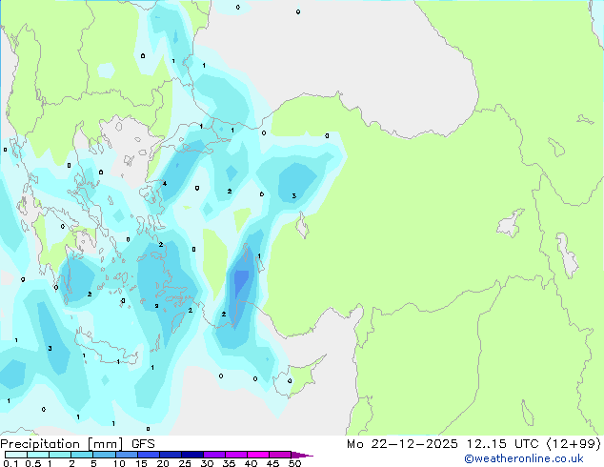Select the 0.5–1 mm legend color box

(x=38, y=455)
